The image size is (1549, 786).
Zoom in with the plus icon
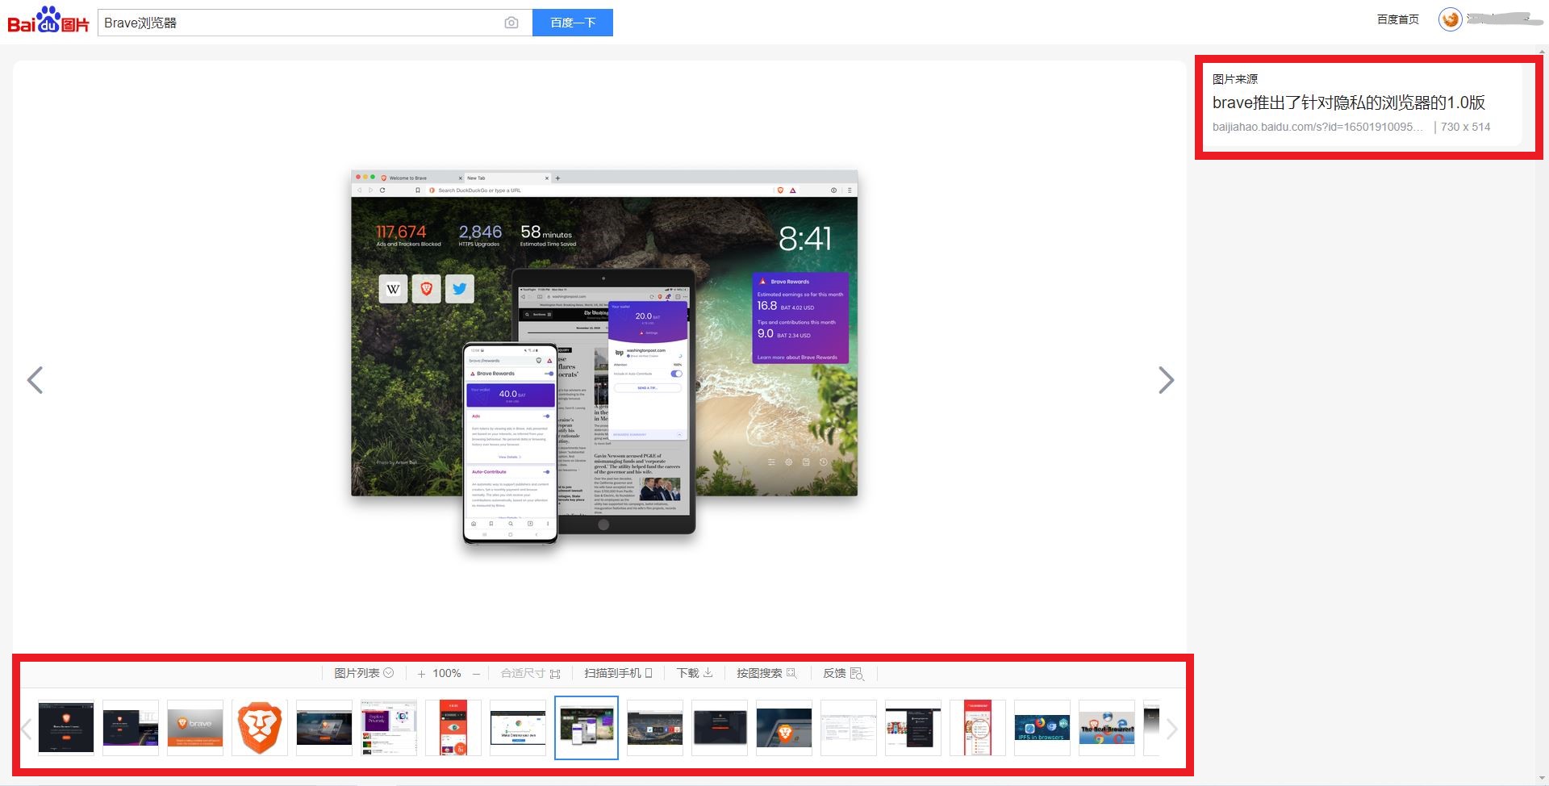[x=421, y=674]
